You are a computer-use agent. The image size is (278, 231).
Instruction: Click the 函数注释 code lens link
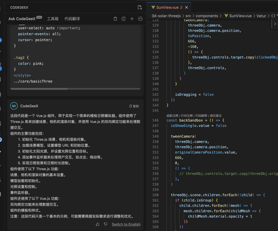point(172,116)
